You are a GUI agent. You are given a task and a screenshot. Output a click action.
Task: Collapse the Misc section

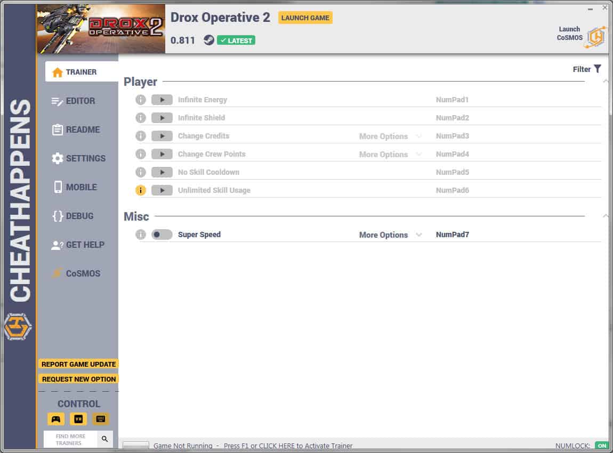point(606,216)
